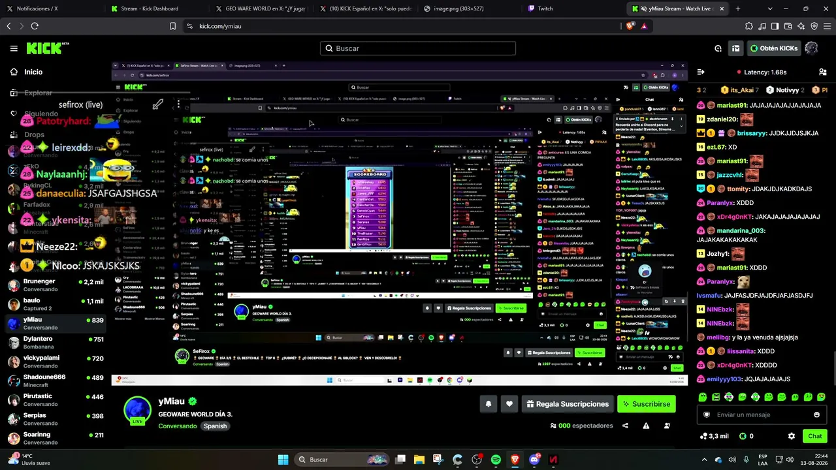Open chat settings gear
This screenshot has height=470, width=836.
pos(792,436)
